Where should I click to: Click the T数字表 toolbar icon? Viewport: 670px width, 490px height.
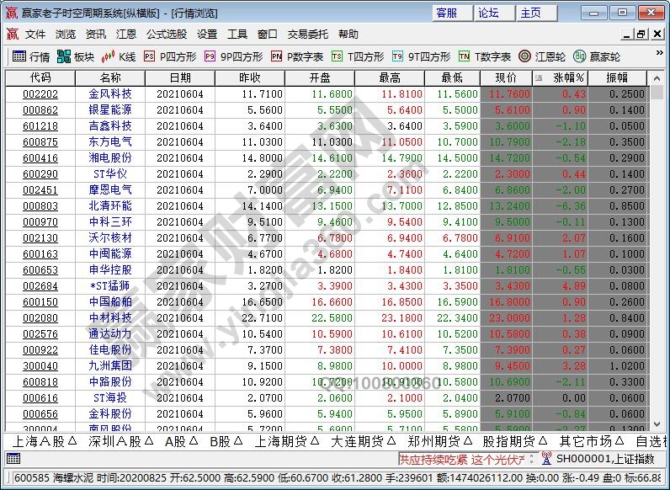(x=485, y=56)
